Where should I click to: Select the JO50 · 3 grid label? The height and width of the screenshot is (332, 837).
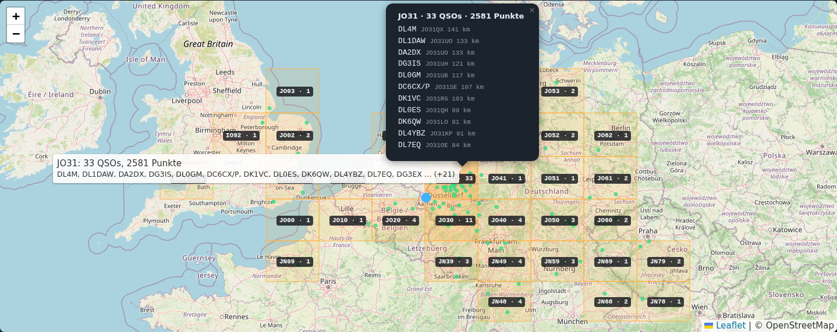click(x=559, y=220)
